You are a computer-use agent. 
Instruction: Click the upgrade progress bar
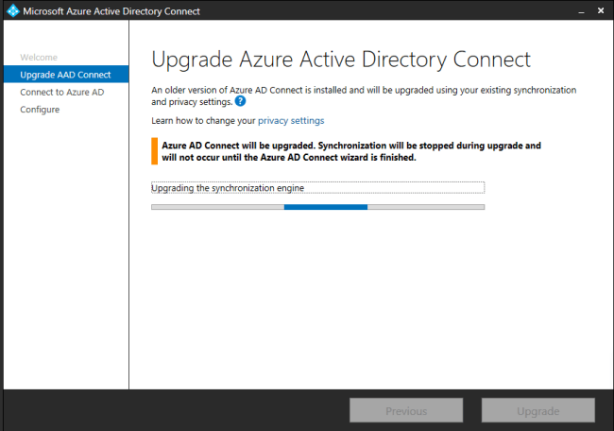(318, 207)
